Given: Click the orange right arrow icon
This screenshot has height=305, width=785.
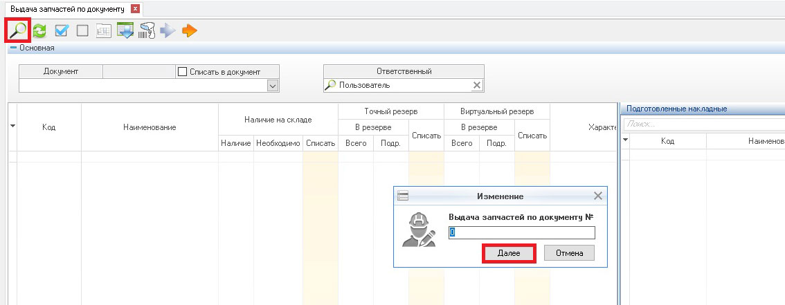Looking at the screenshot, I should [x=189, y=30].
